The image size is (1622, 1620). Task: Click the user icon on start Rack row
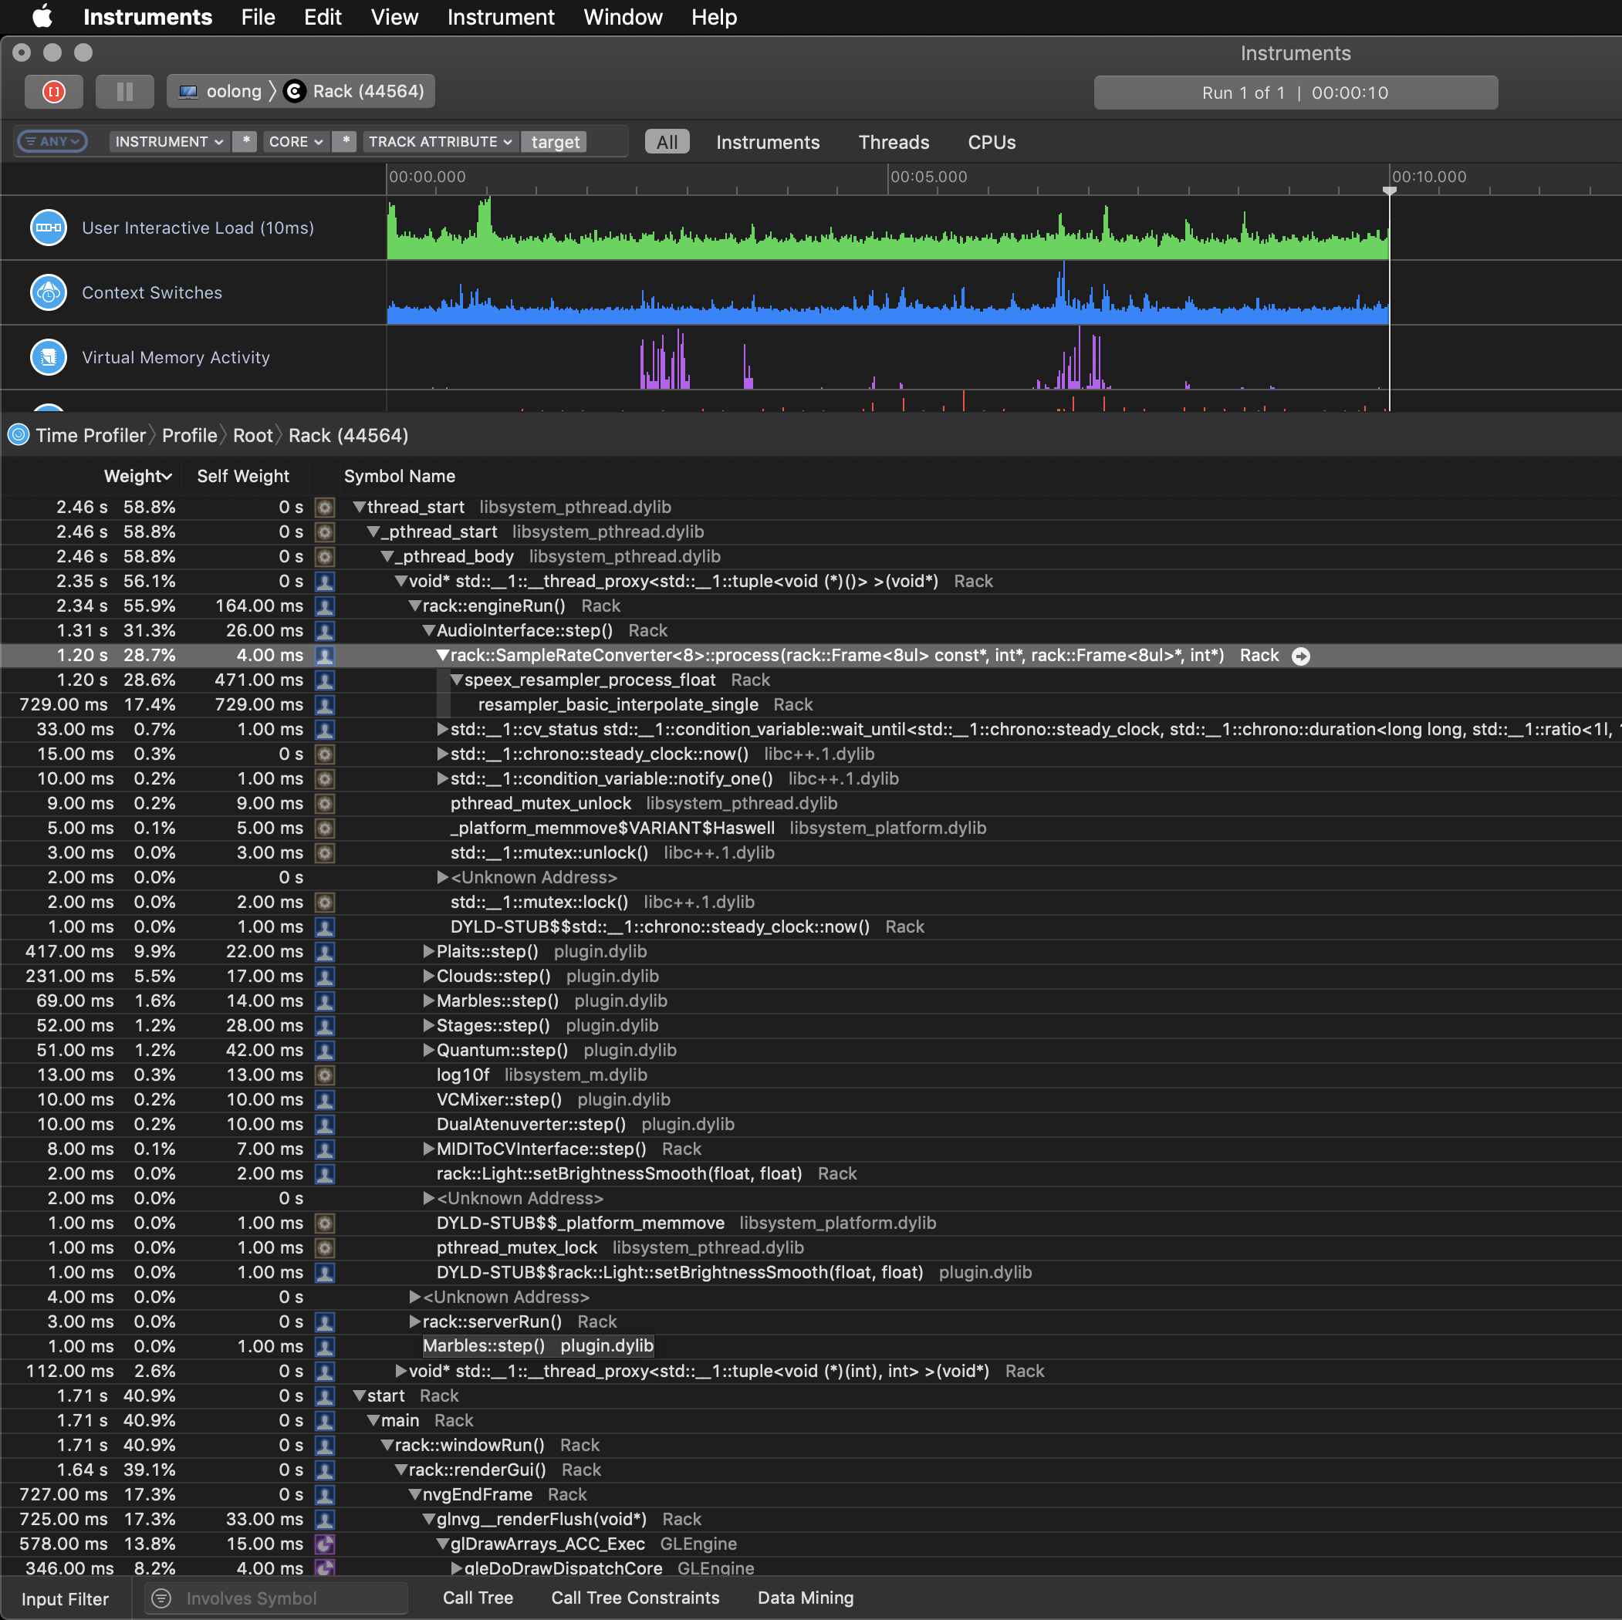325,1396
